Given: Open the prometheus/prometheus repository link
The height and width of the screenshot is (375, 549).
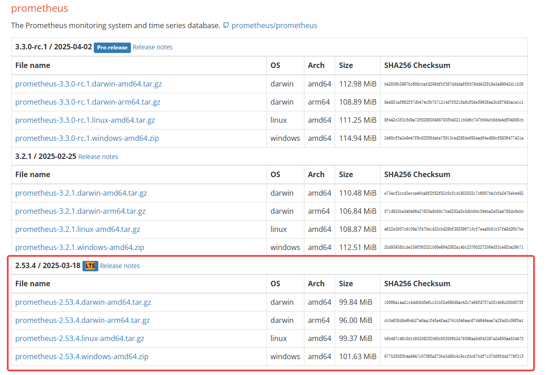Looking at the screenshot, I should 274,25.
